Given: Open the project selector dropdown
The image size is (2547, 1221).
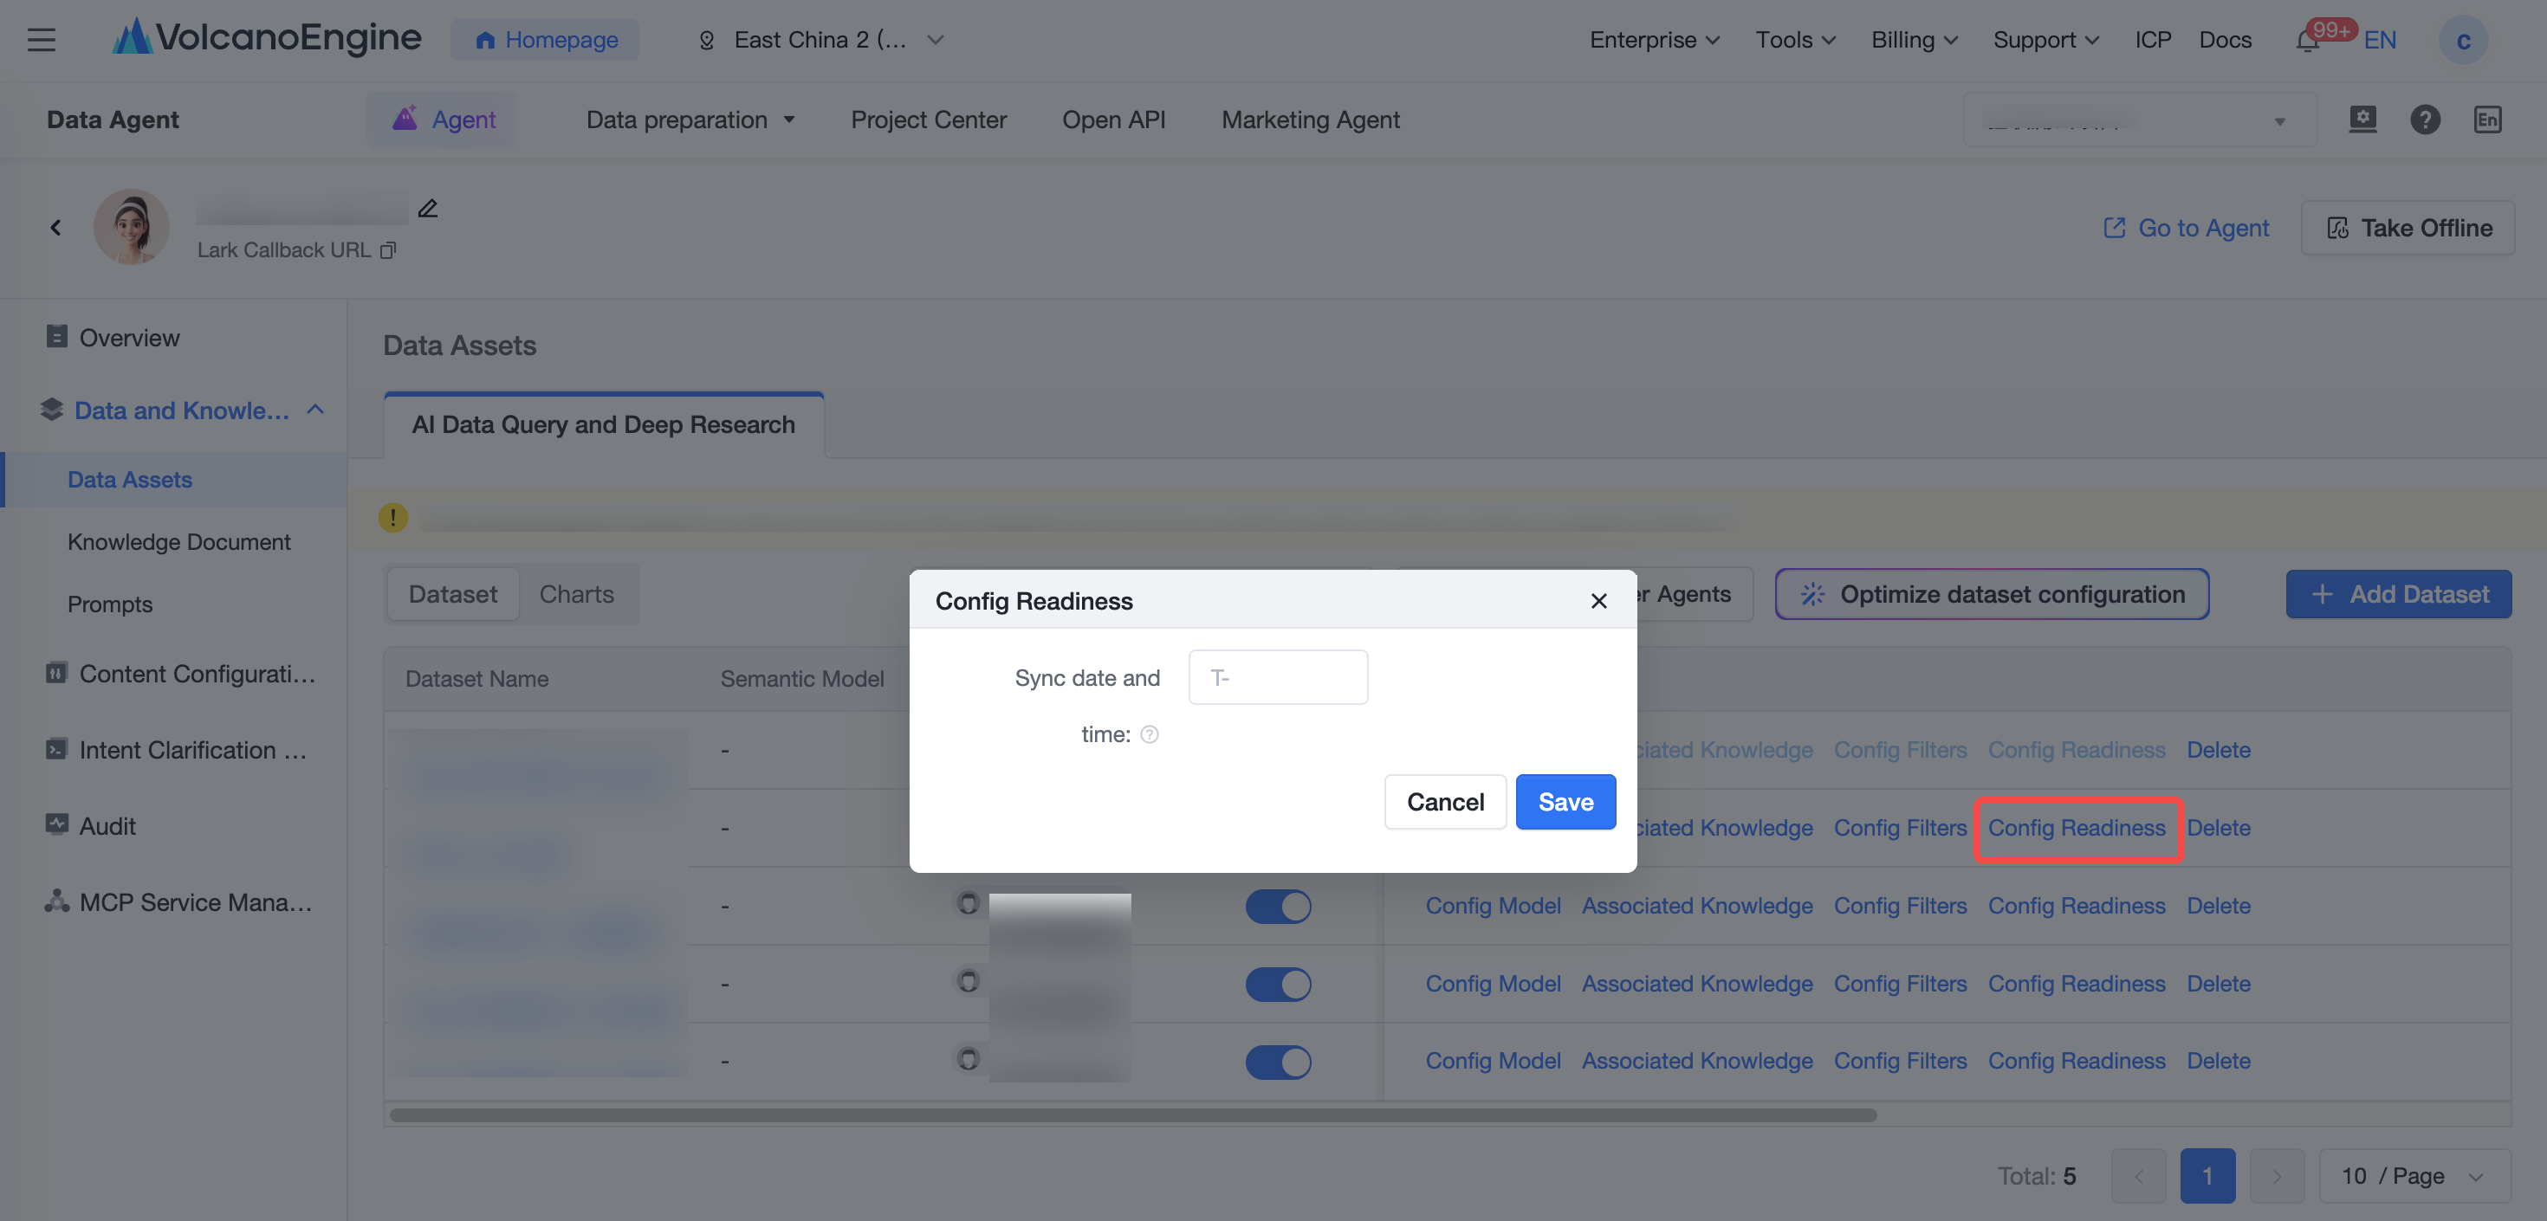Looking at the screenshot, I should point(2139,120).
